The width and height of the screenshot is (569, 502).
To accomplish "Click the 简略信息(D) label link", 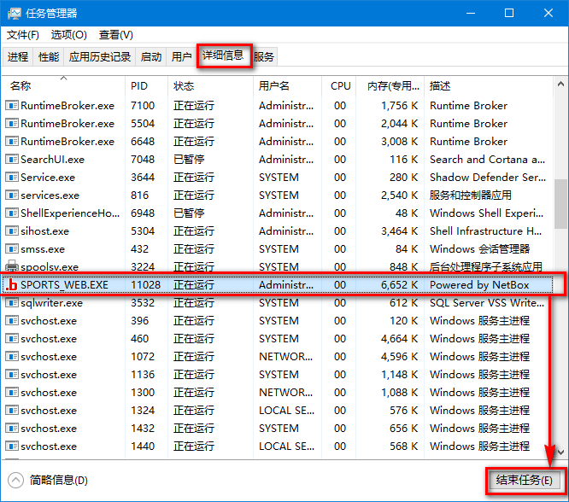I will click(x=59, y=481).
